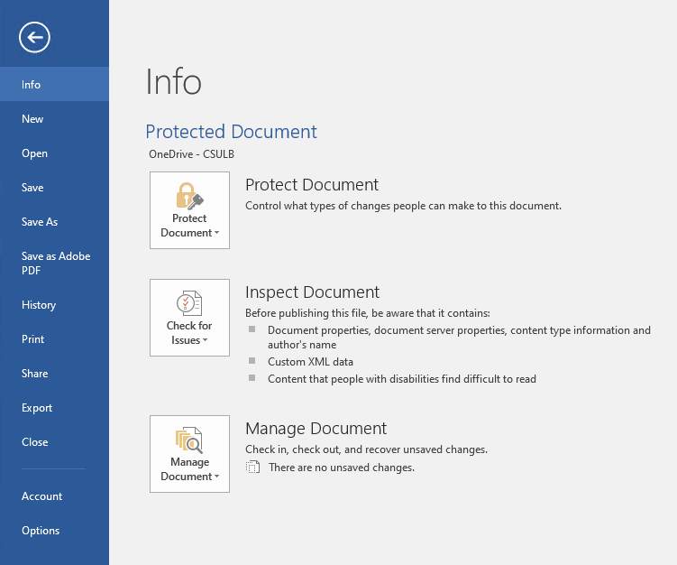The height and width of the screenshot is (565, 677).
Task: Click 'Check in, check out, and recover' text
Action: pos(366,449)
